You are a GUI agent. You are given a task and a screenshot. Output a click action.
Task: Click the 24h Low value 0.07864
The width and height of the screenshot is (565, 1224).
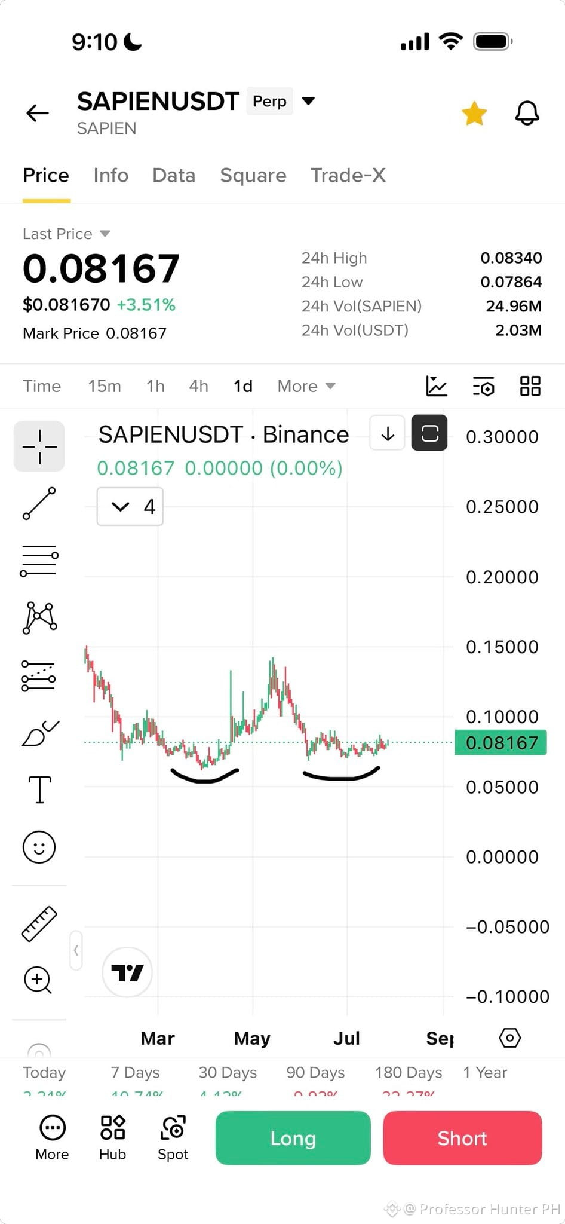tap(511, 282)
